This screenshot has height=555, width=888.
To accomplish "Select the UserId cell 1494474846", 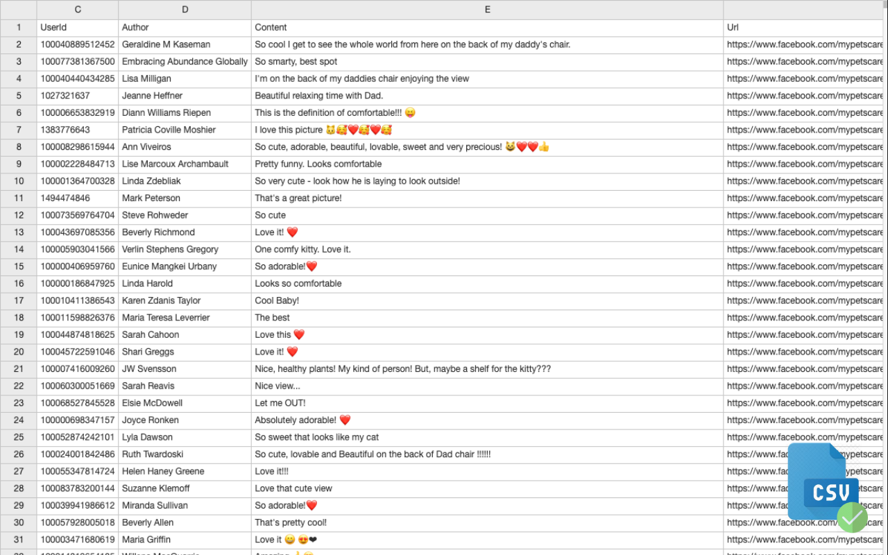I will [x=78, y=198].
